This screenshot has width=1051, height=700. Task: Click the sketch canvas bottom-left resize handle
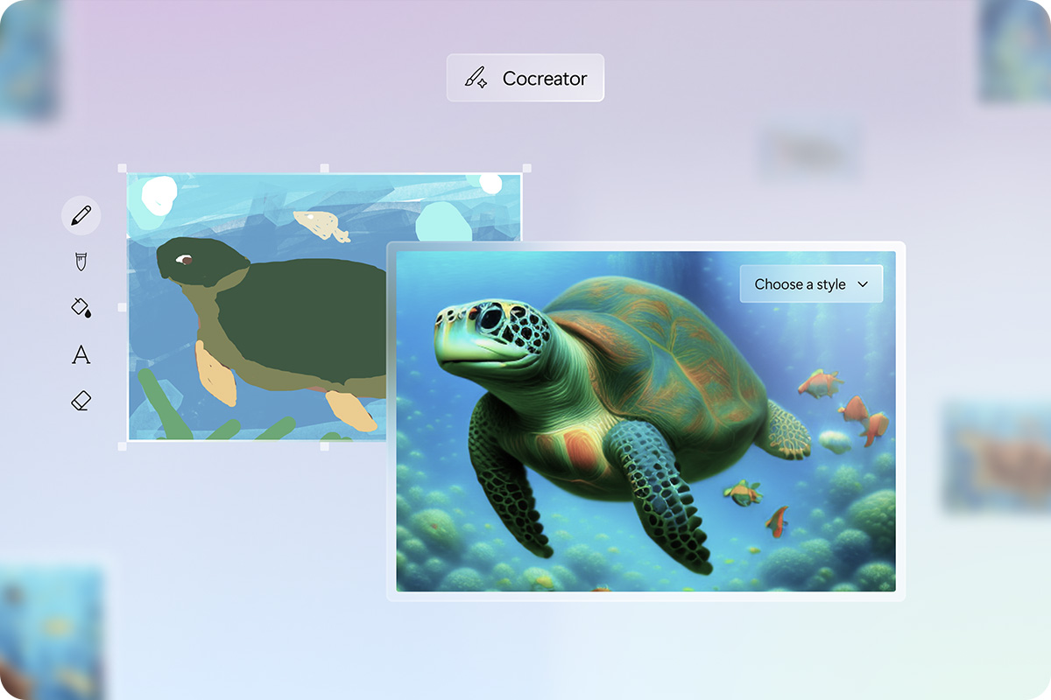pyautogui.click(x=122, y=446)
